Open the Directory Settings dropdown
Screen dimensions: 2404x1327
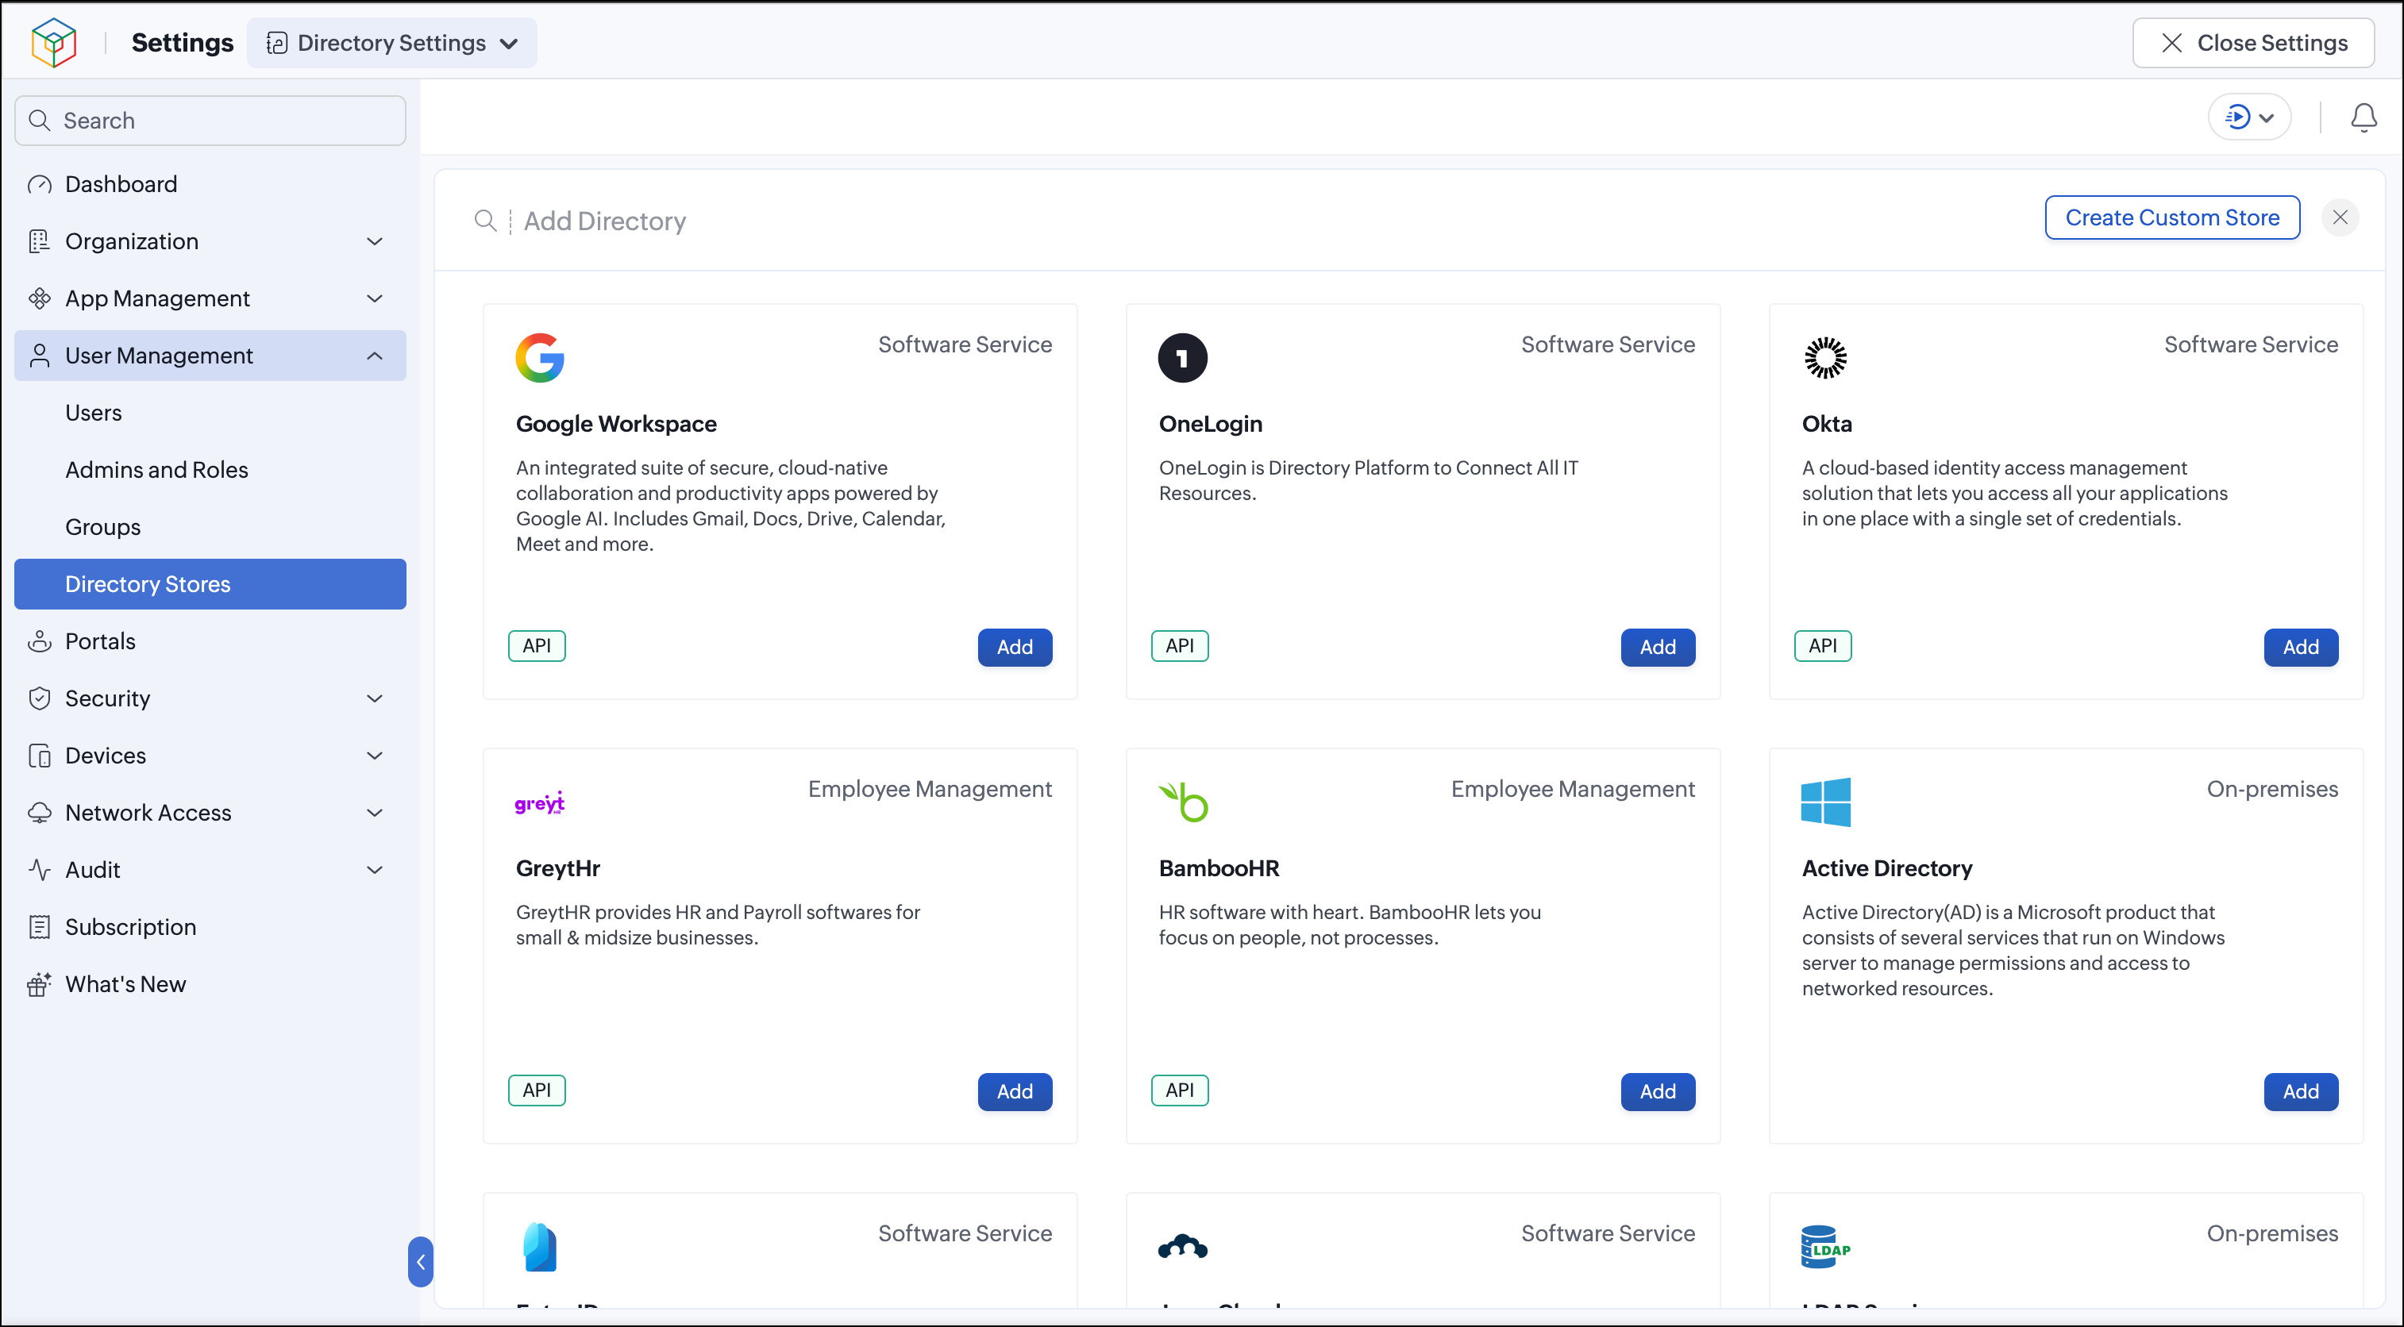point(392,43)
